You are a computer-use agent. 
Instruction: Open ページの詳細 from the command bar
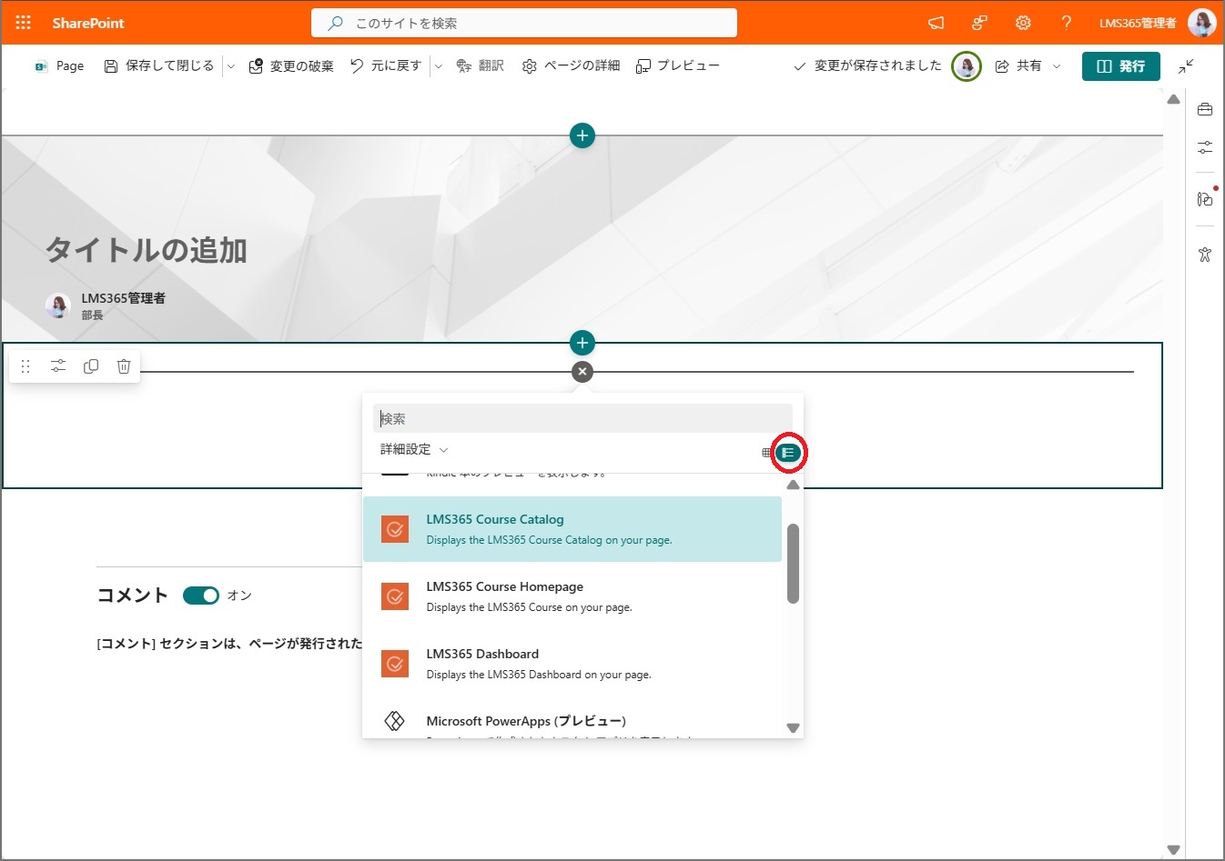(571, 66)
